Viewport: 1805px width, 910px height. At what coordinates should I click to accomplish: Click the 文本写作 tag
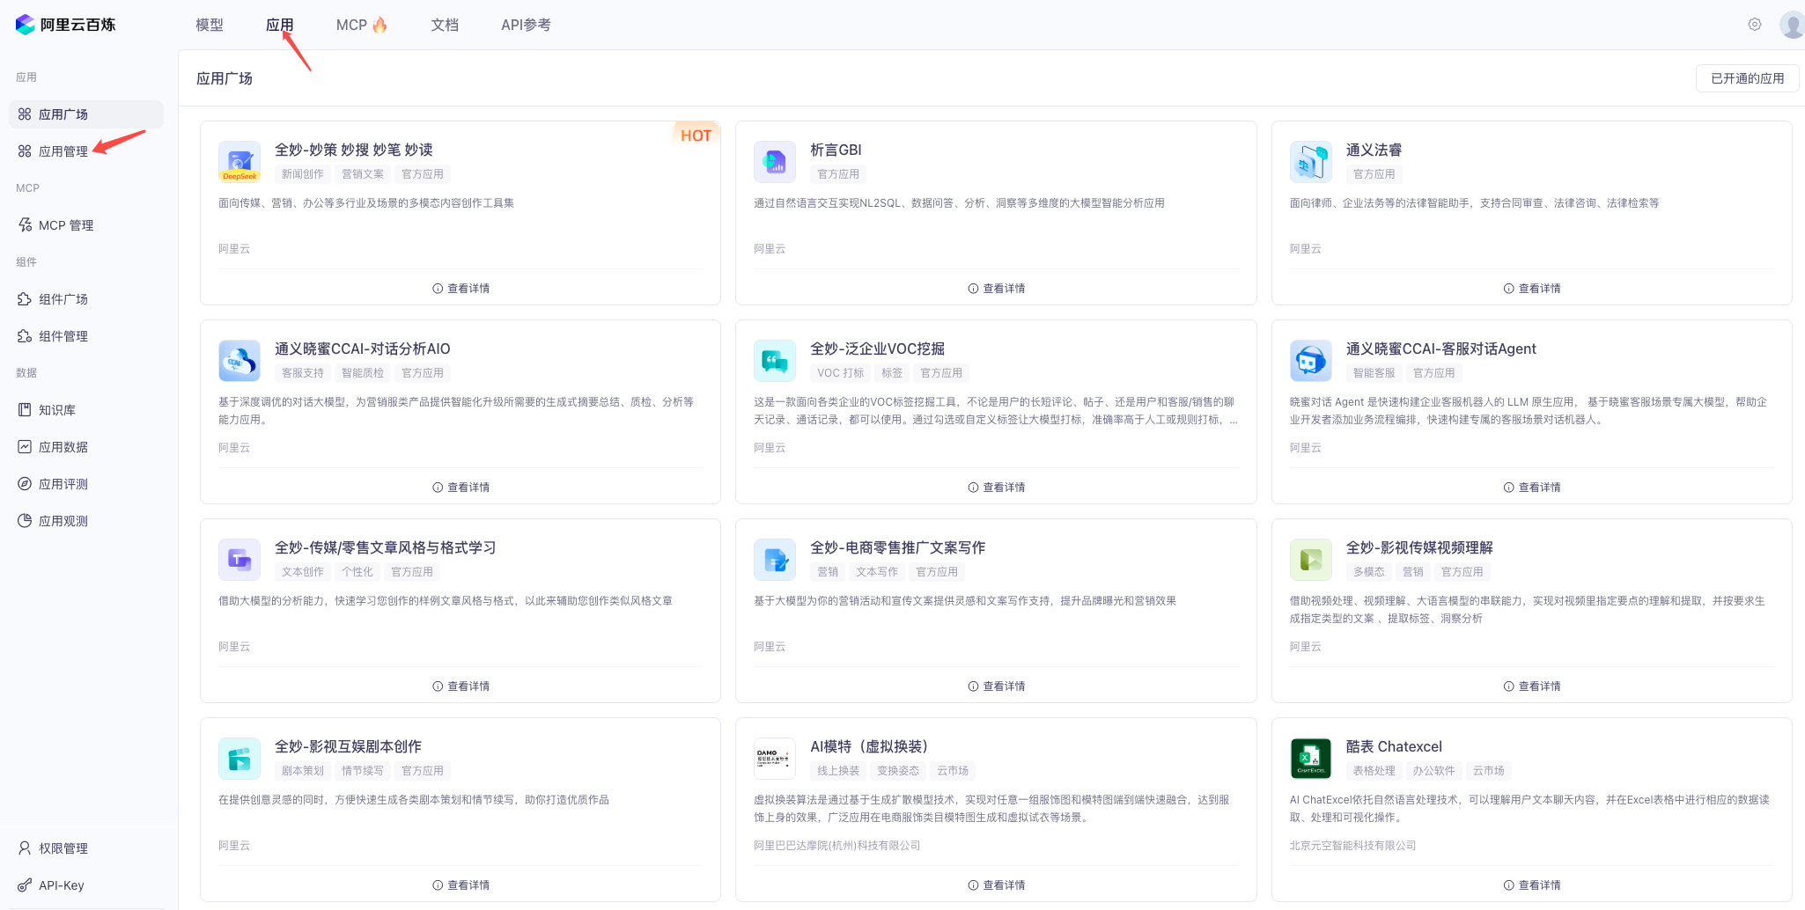877,572
